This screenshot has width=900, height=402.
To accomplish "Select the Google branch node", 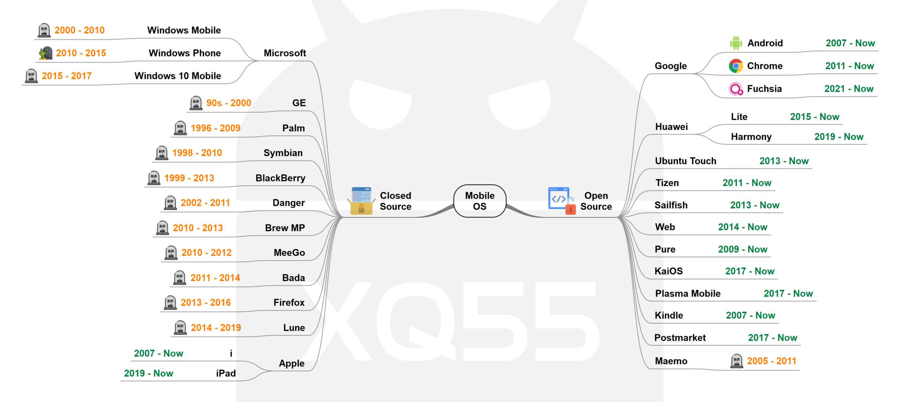I will point(670,66).
